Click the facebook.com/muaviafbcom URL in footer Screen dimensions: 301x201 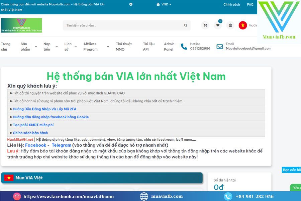(69, 197)
